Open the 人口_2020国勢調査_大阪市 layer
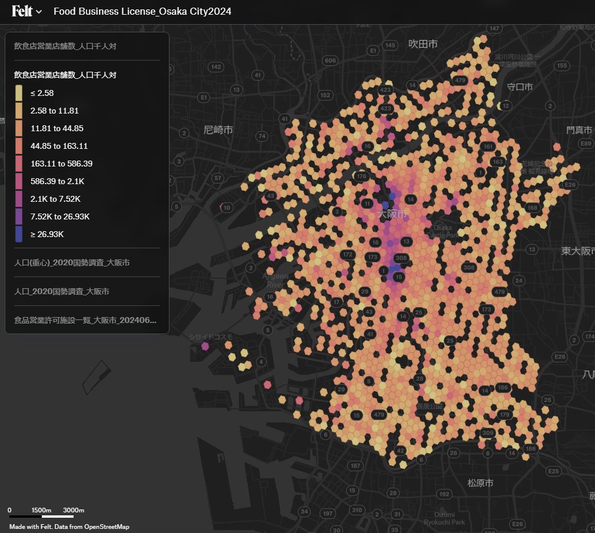The image size is (595, 533). pyautogui.click(x=61, y=291)
